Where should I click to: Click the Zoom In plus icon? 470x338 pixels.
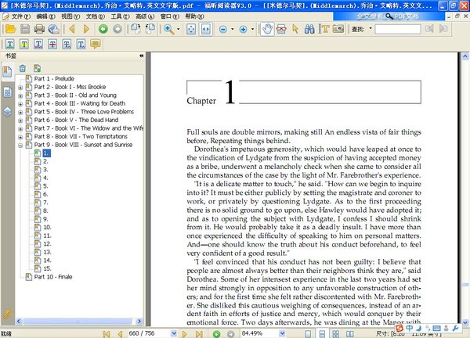point(243,29)
